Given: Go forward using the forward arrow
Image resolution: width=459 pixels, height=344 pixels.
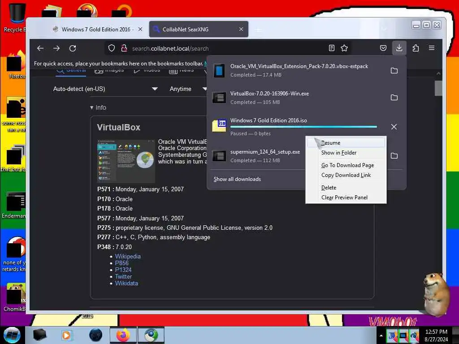Looking at the screenshot, I should pyautogui.click(x=56, y=48).
